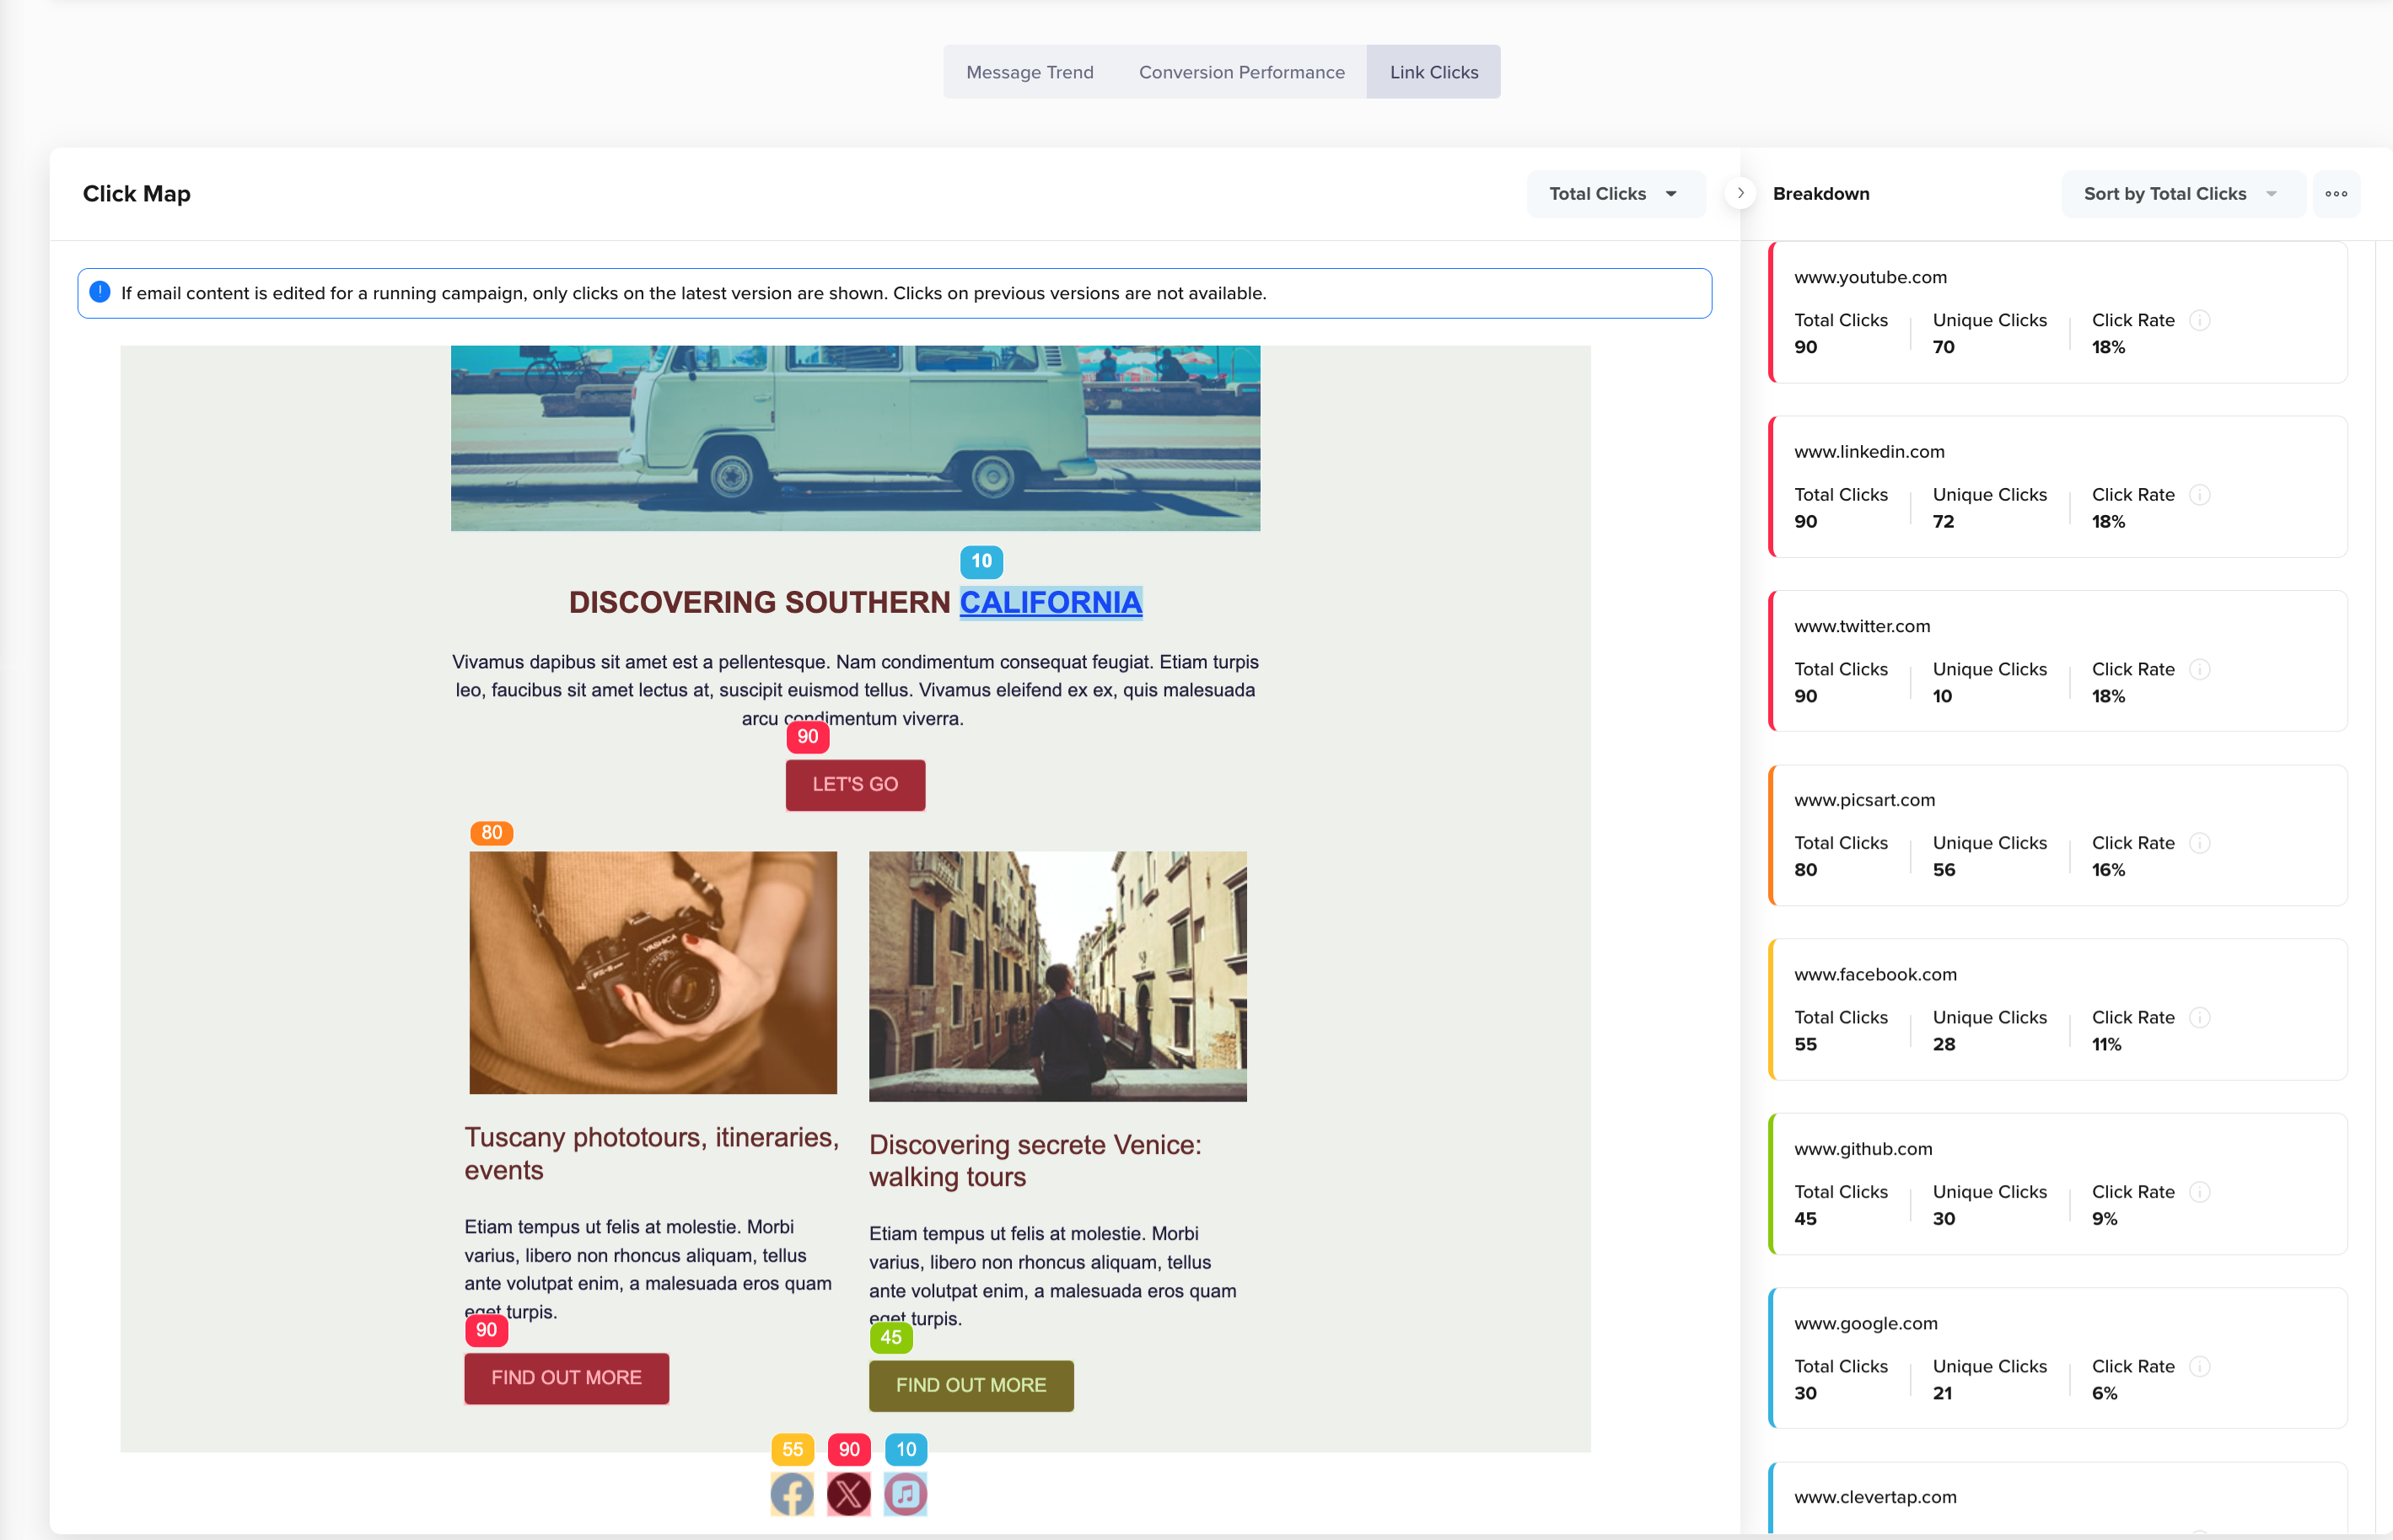Click the Facebook social icon in email
This screenshot has height=1540, width=2393.
(x=791, y=1494)
